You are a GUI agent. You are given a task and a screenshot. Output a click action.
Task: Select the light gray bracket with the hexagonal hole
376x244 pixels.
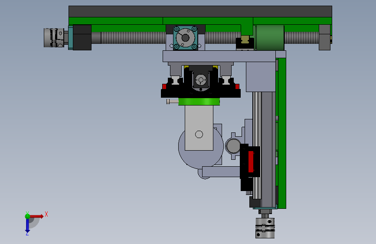tap(199, 128)
